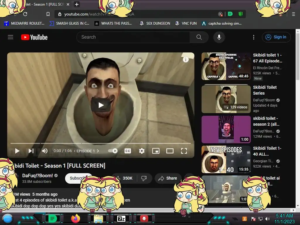The width and height of the screenshot is (300, 225).
Task: Start voice search with the microphone
Action: 219,37
